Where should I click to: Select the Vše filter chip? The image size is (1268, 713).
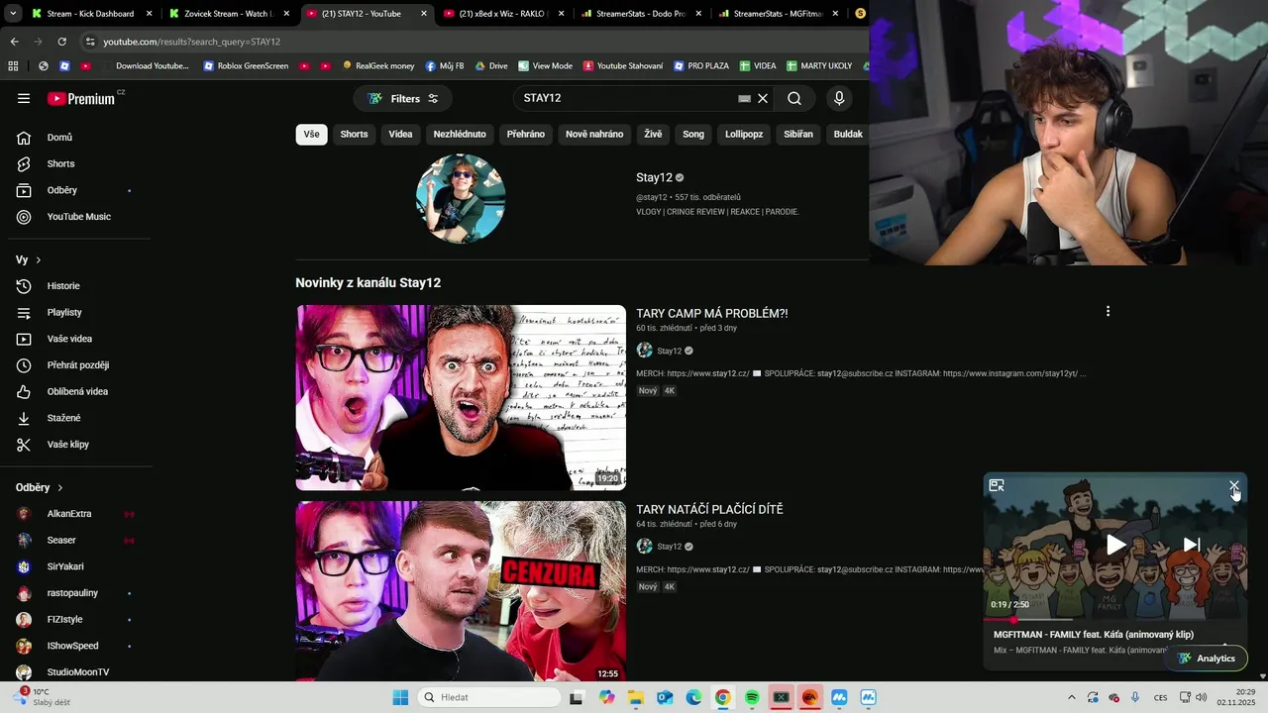coord(312,135)
